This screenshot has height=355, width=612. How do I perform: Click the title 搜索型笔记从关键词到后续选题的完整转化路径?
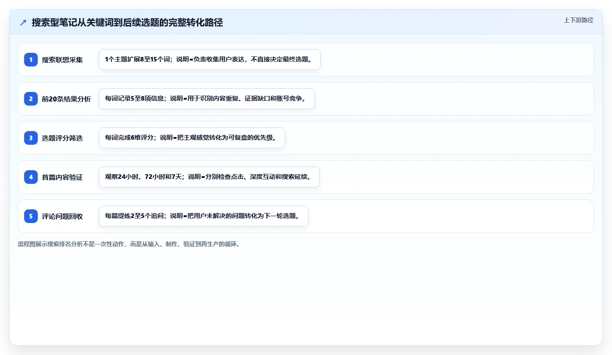pos(127,22)
